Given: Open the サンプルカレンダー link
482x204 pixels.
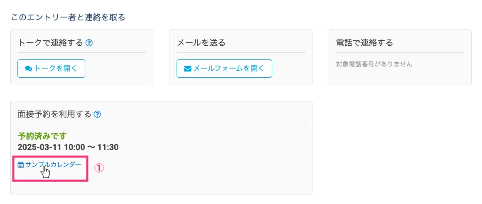Looking at the screenshot, I should click(x=53, y=165).
